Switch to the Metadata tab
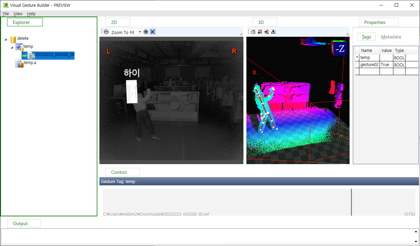Viewport: 420px width, 246px height. pyautogui.click(x=391, y=37)
